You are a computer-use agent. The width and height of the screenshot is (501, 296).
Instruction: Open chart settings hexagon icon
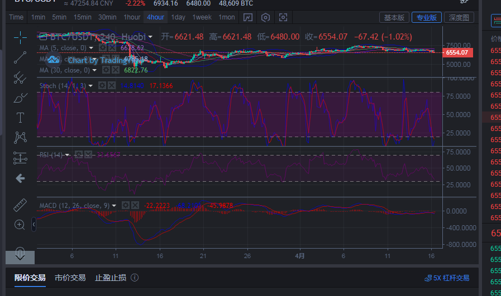[265, 17]
